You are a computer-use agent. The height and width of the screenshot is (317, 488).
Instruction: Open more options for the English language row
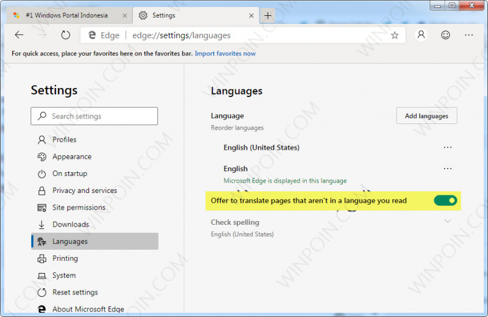448,169
